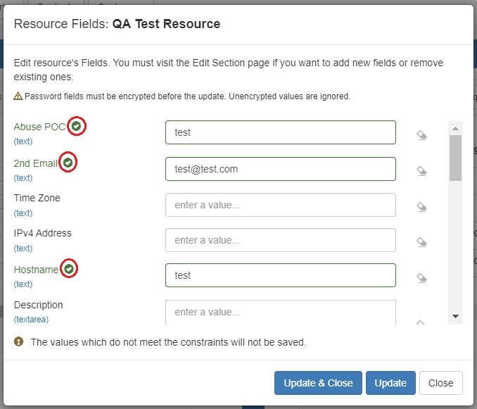Screen dimensions: 477x409
Task: Clear the 2nd Email field with eraser
Action: (x=421, y=170)
